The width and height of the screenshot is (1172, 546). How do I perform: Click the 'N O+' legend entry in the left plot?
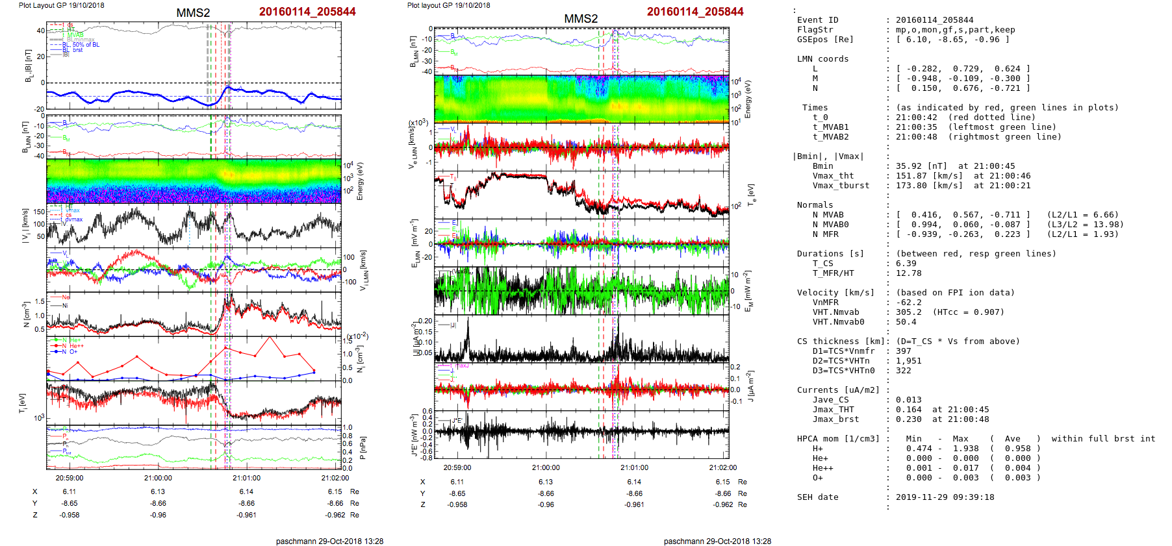(x=70, y=352)
